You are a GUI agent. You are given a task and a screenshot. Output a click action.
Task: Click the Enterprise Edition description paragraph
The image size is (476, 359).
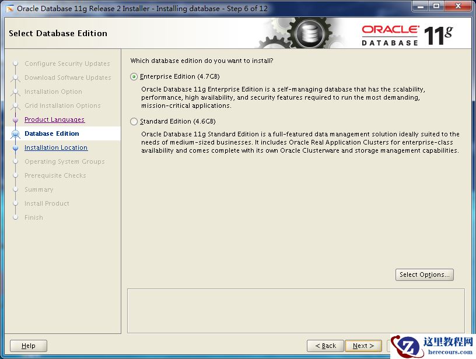tap(283, 97)
